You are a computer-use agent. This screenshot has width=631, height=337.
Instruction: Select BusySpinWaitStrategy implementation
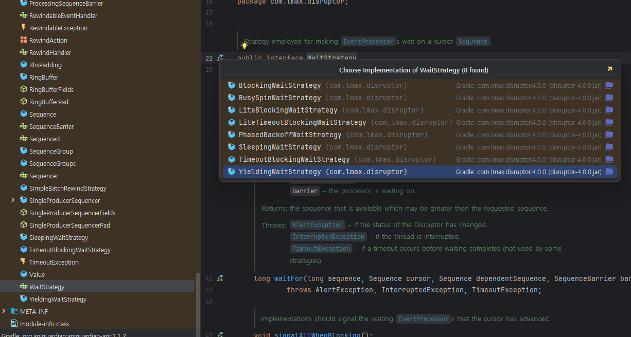pos(420,98)
